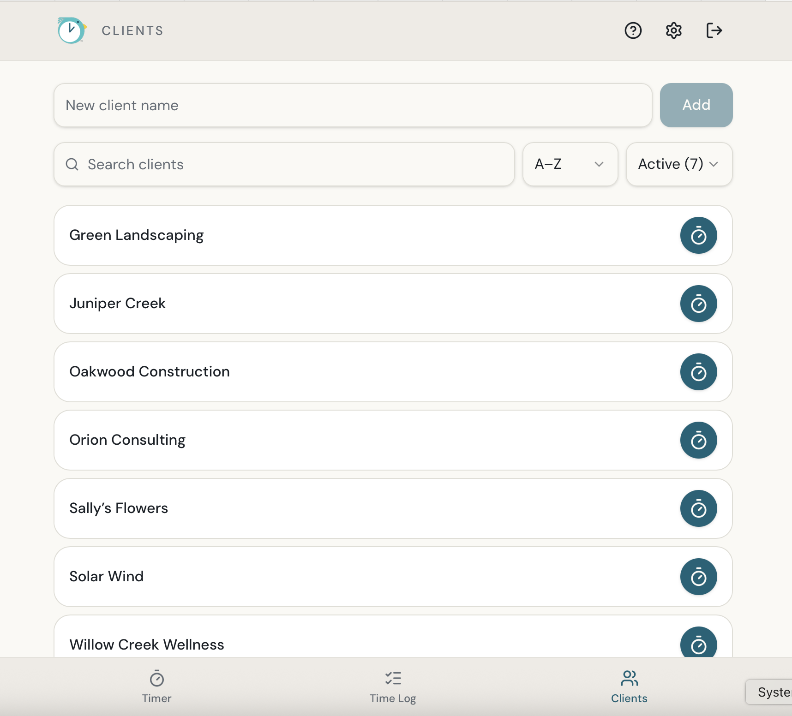Click the log out arrow icon
792x716 pixels.
pyautogui.click(x=714, y=30)
